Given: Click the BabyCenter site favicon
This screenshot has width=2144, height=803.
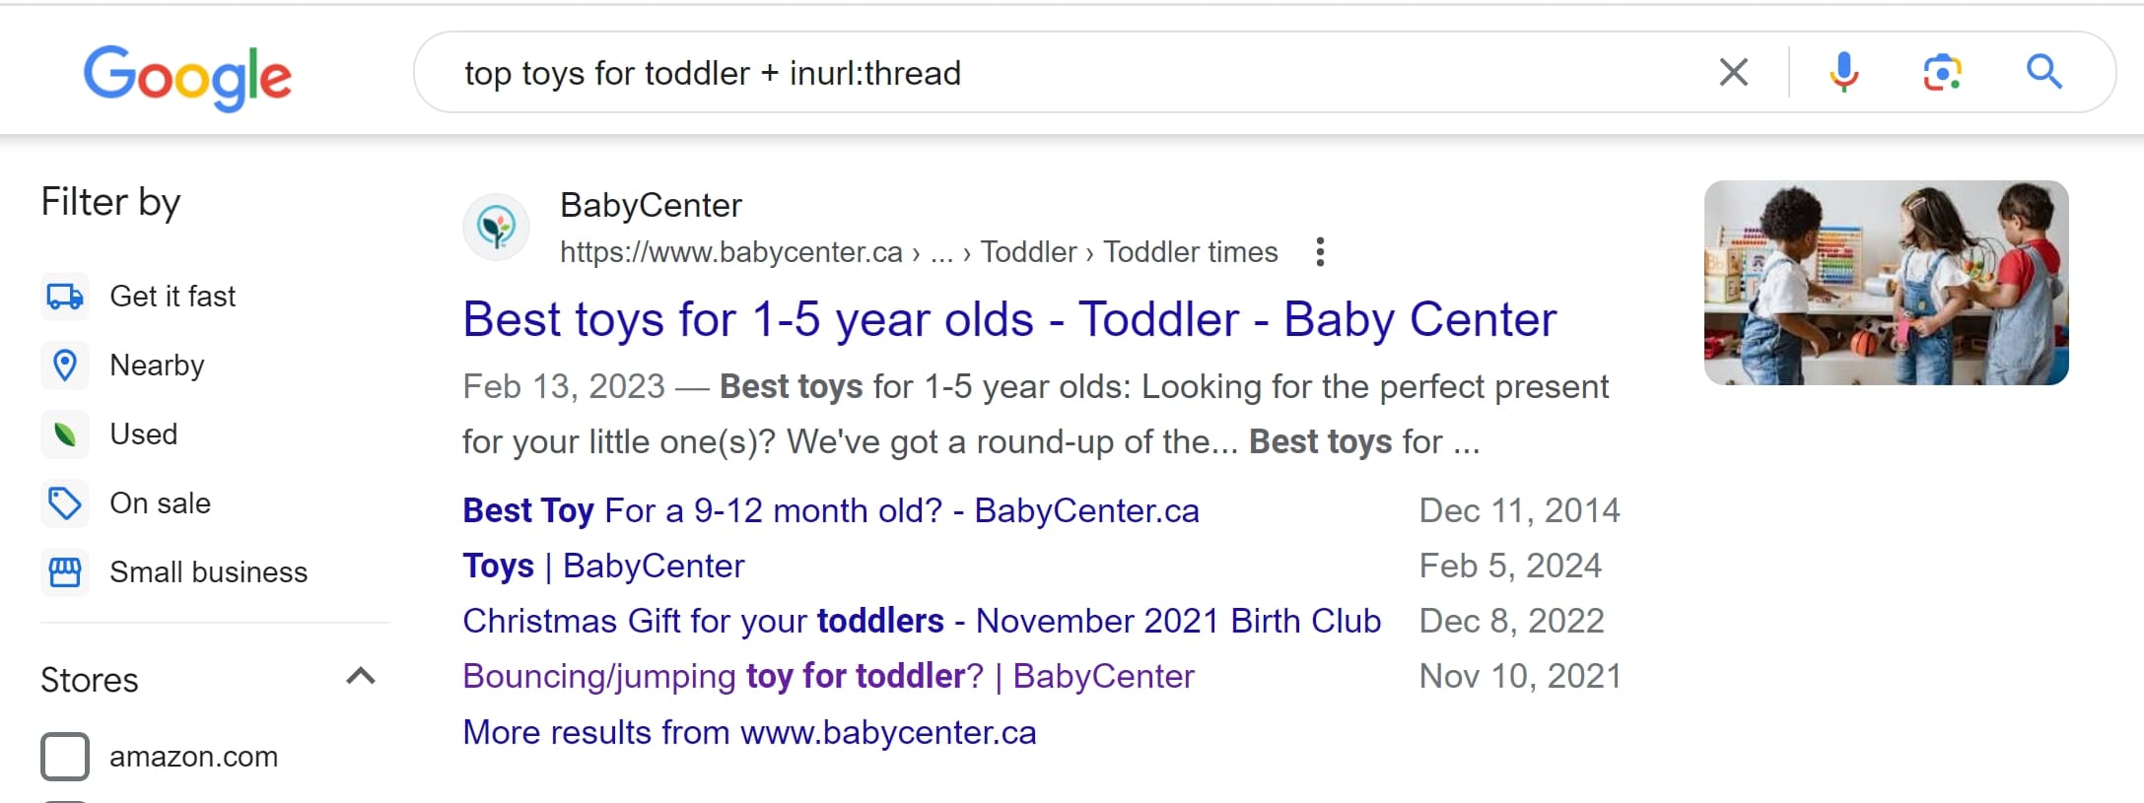Looking at the screenshot, I should click(x=496, y=228).
